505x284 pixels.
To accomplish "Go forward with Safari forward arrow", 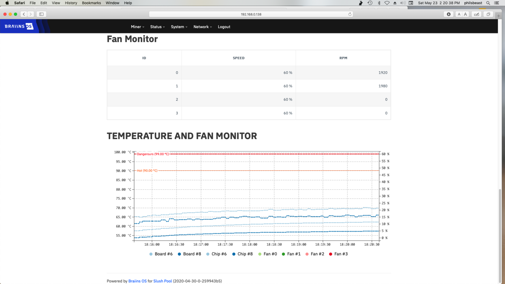I will coord(31,14).
